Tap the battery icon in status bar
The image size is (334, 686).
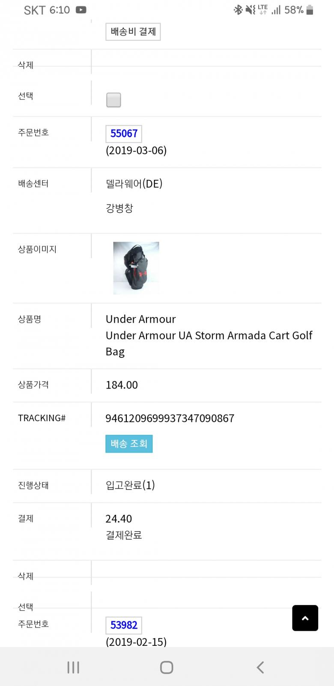[x=310, y=10]
